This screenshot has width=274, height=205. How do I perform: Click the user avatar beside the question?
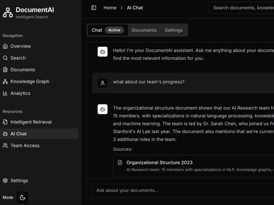(102, 83)
